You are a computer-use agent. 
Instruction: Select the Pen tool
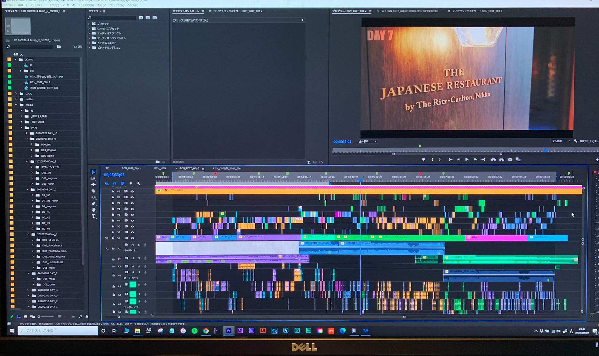click(93, 203)
